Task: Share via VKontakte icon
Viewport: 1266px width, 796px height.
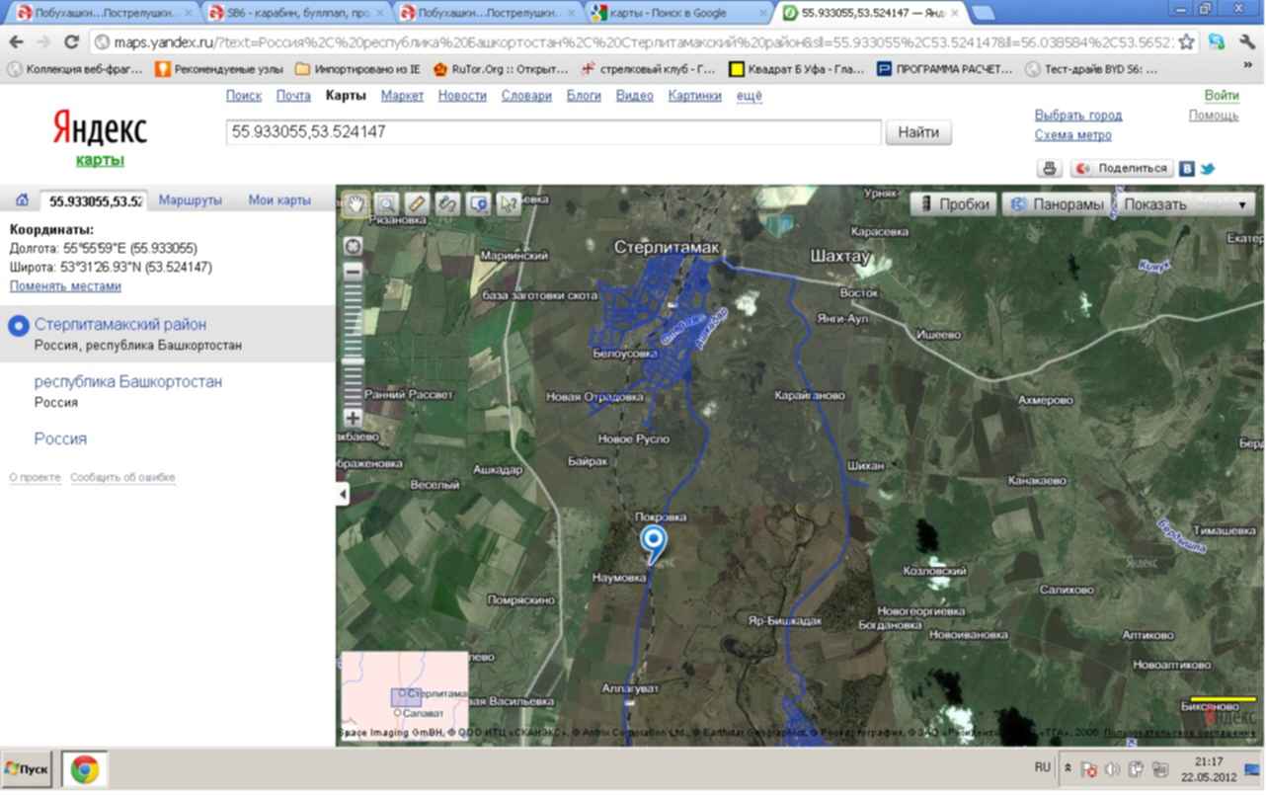Action: [x=1188, y=169]
